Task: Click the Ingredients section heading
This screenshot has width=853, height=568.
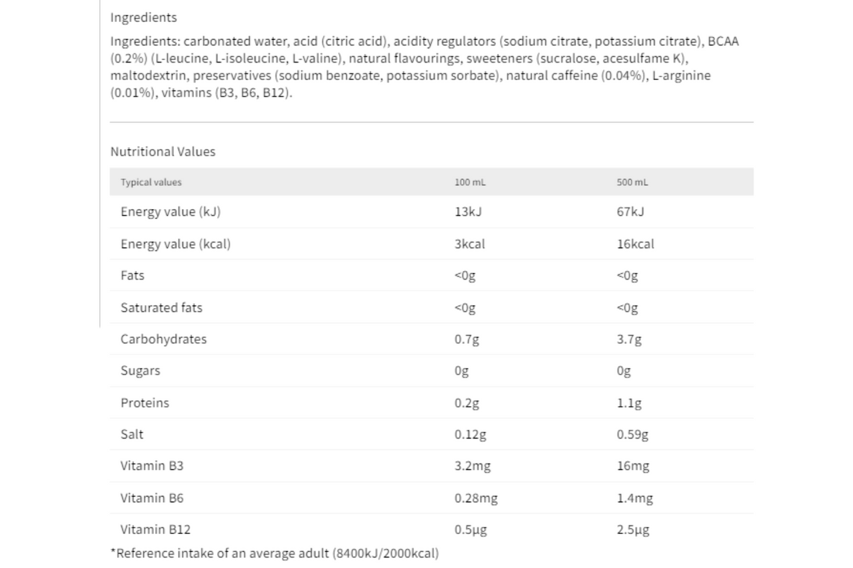Action: tap(143, 17)
